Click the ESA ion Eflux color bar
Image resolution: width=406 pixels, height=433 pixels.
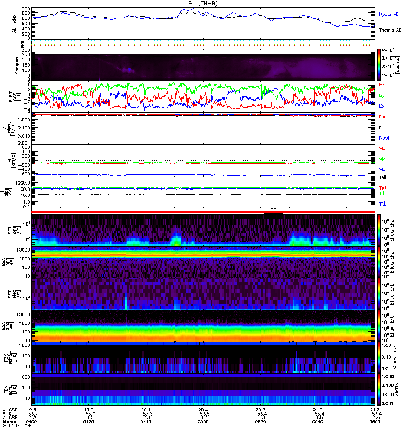(378, 262)
